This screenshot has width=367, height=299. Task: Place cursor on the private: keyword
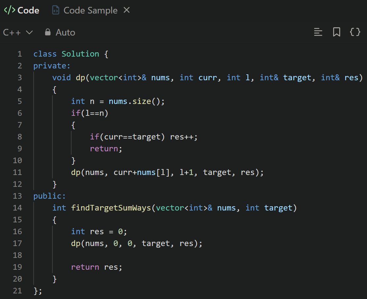(52, 66)
